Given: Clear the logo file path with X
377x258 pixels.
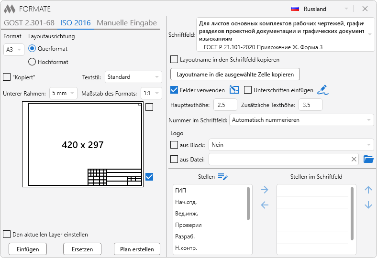Looking at the screenshot, I should pos(354,159).
